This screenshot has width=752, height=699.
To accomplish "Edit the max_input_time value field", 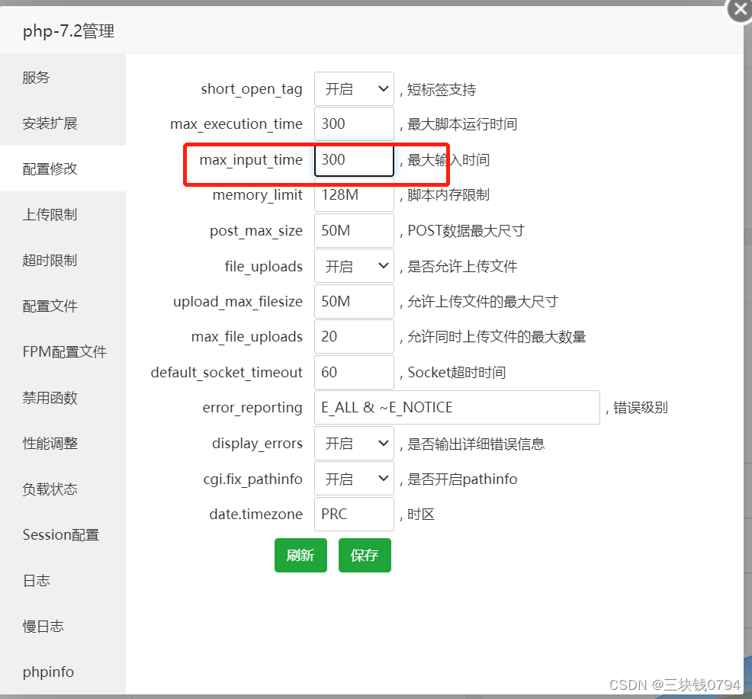I will tap(353, 160).
